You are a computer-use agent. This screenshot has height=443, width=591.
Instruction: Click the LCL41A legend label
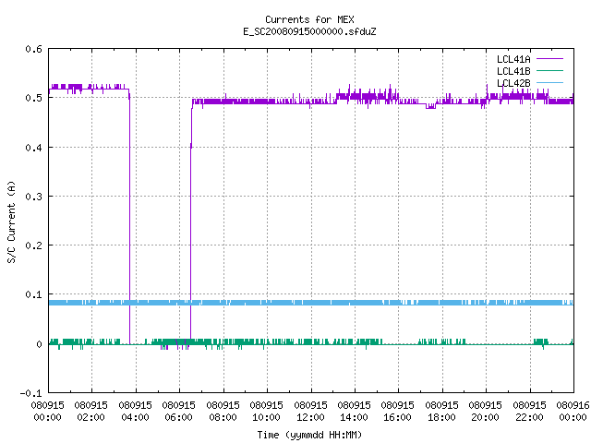[513, 59]
